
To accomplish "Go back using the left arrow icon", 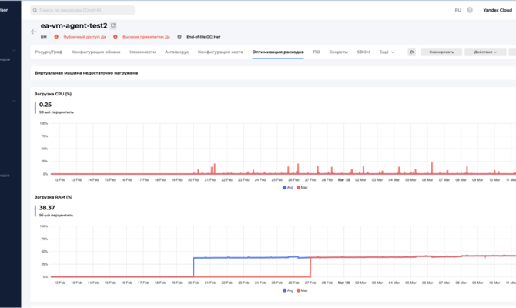I will 34,32.
